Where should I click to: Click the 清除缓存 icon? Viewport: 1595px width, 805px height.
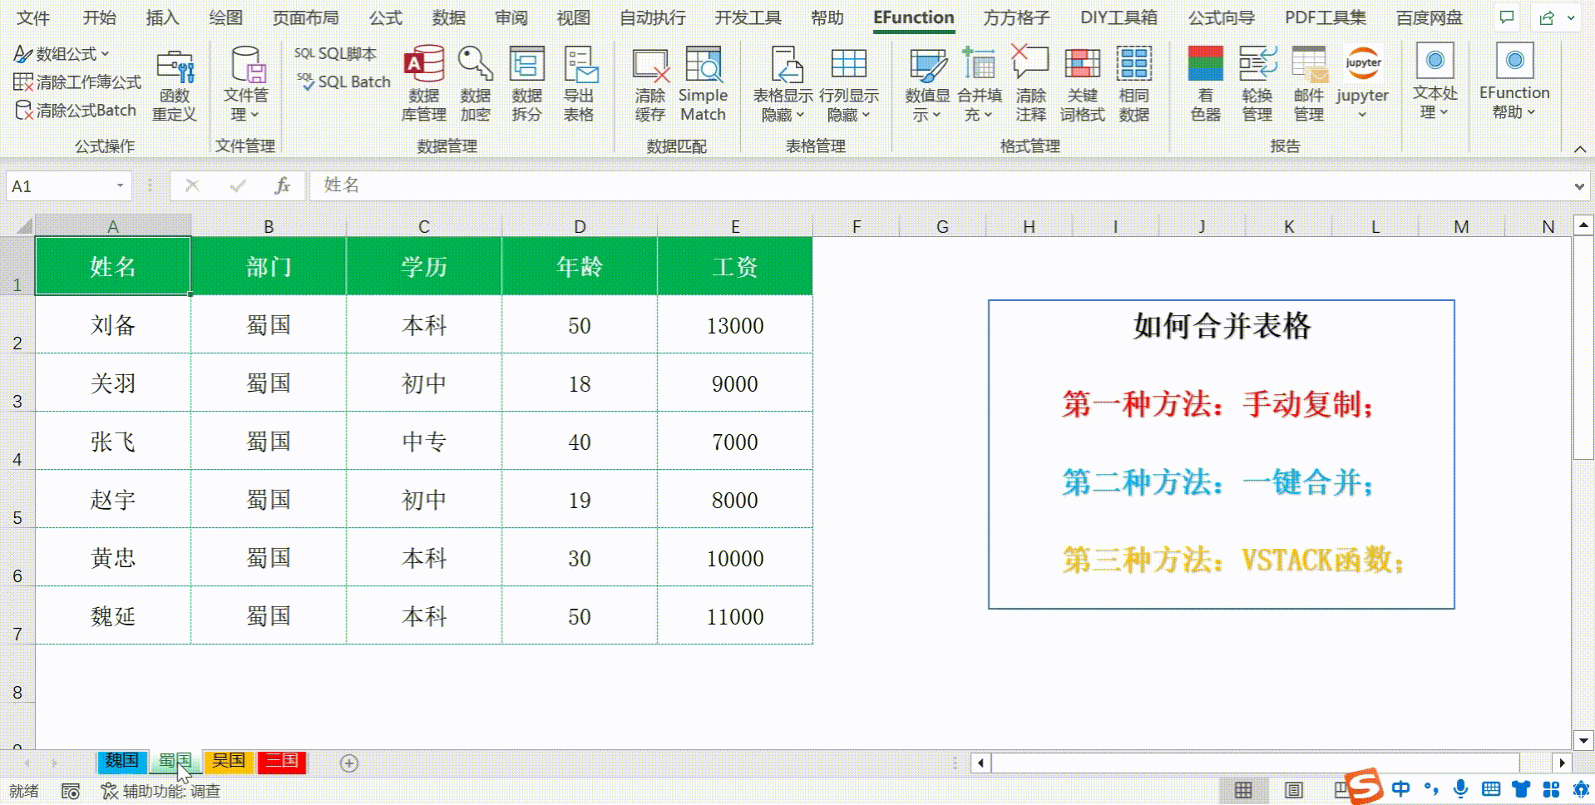(x=649, y=65)
